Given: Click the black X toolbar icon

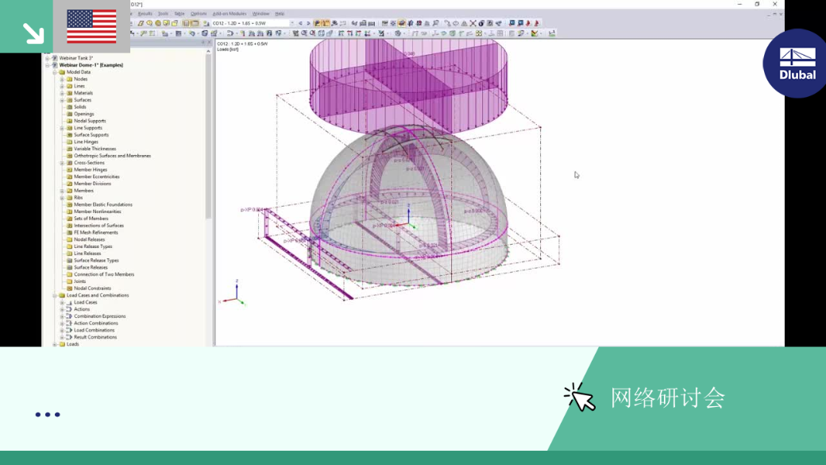Looking at the screenshot, I should tap(473, 23).
